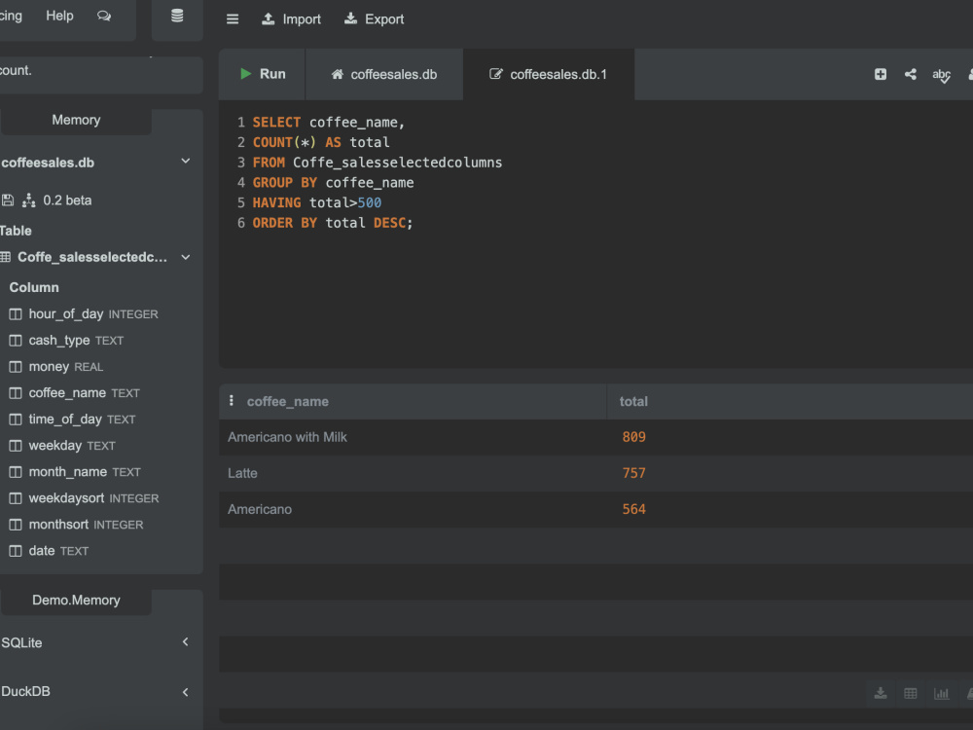Viewport: 973px width, 730px height.
Task: Sort by coffee_name results header
Action: click(288, 402)
